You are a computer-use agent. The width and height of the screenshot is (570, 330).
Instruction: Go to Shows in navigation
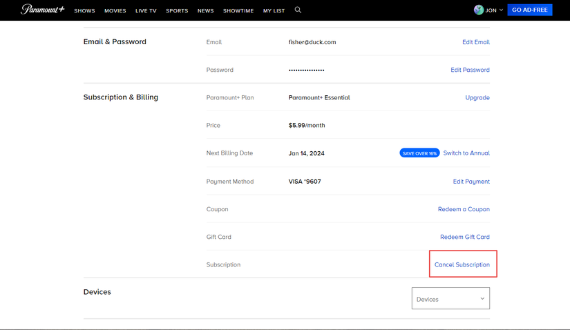(x=84, y=11)
